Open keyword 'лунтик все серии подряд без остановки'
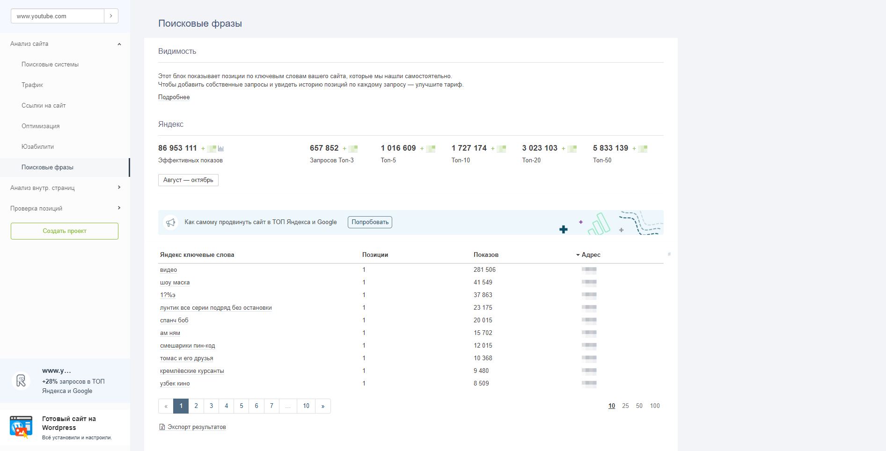Screen dimensions: 886x451 216,308
